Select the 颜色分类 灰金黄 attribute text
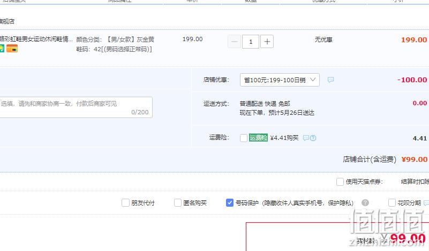 pyautogui.click(x=115, y=40)
